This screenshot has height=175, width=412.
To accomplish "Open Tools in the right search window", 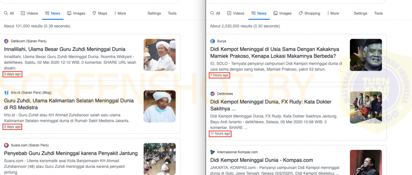I will pos(378,13).
